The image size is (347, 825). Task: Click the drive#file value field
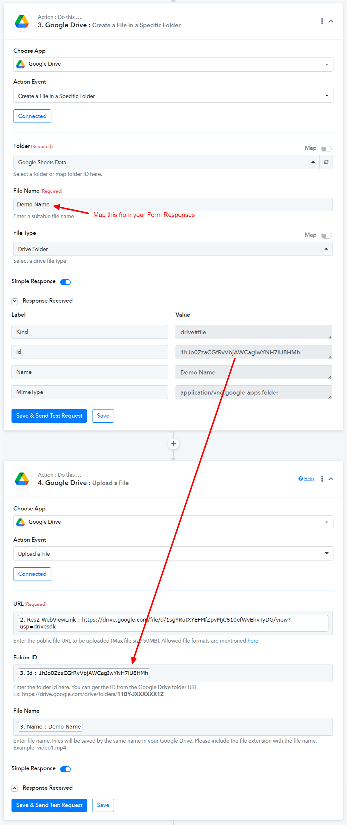254,332
